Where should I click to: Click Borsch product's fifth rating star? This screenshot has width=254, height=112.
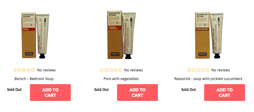33,70
